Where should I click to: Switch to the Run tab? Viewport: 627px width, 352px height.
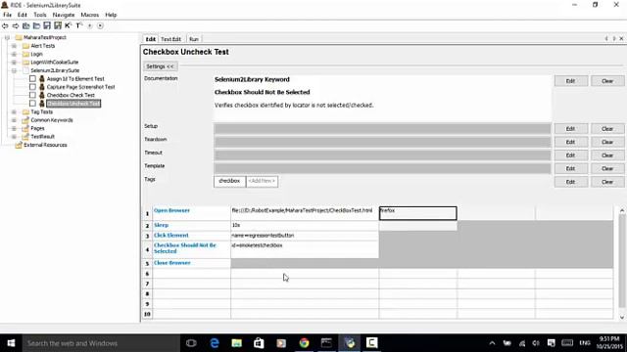click(194, 39)
